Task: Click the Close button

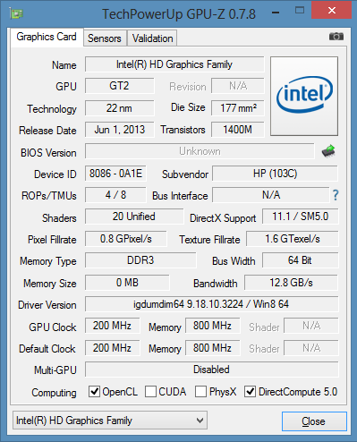Action: [x=314, y=421]
